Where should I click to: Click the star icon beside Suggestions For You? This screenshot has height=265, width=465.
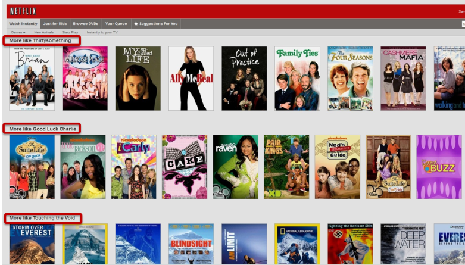coord(136,24)
